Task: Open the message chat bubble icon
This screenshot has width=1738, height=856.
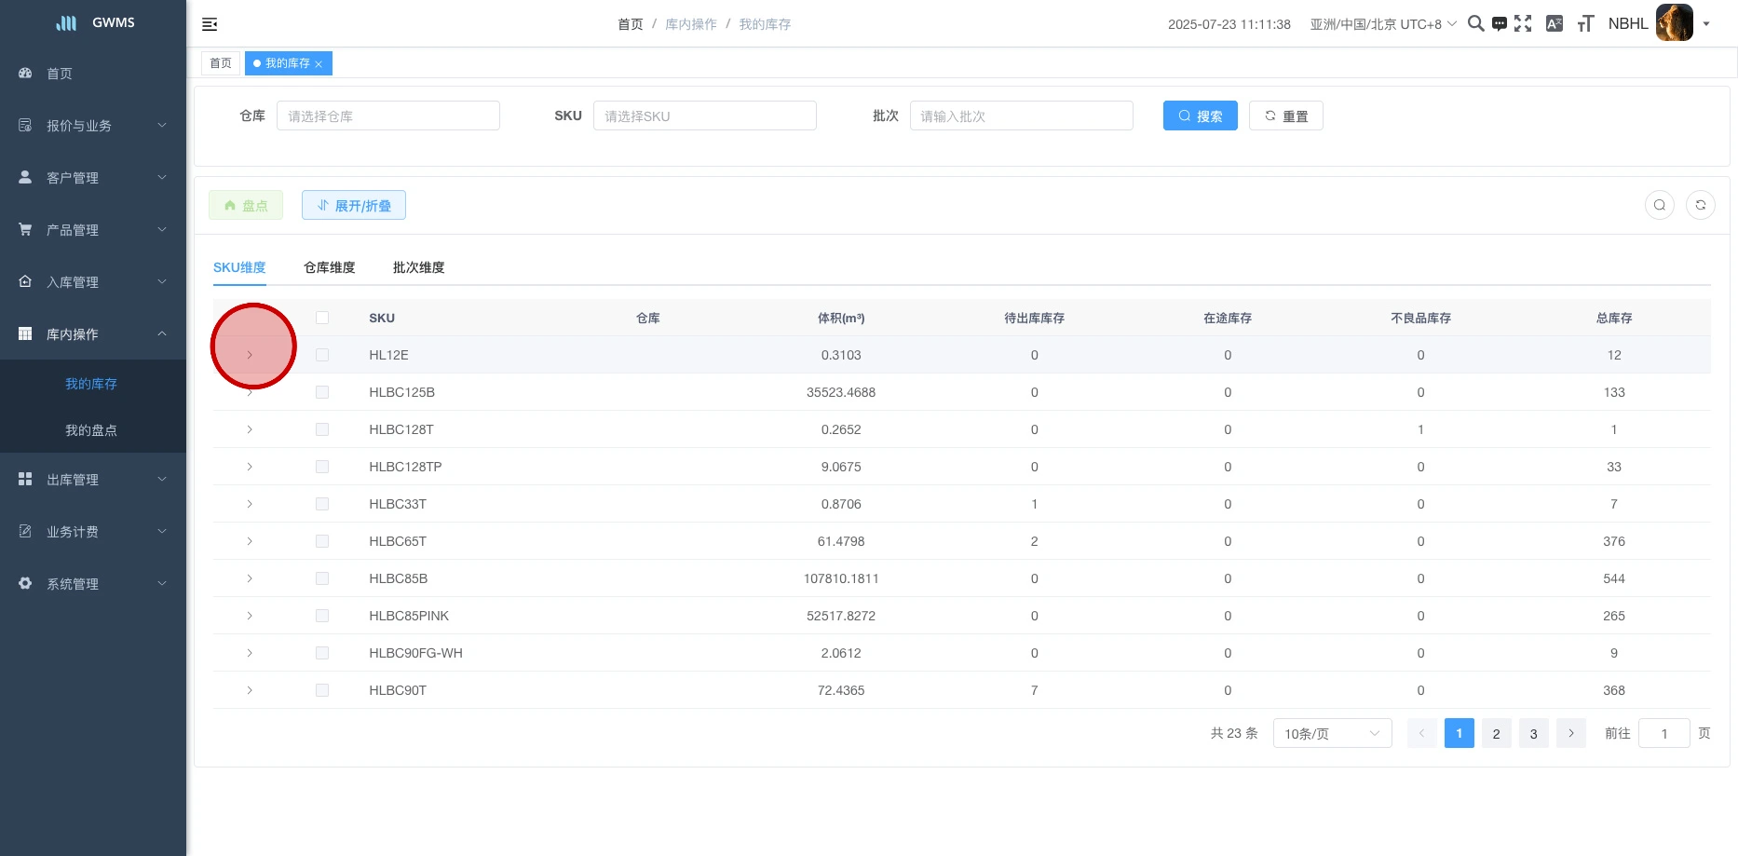Action: coord(1499,24)
